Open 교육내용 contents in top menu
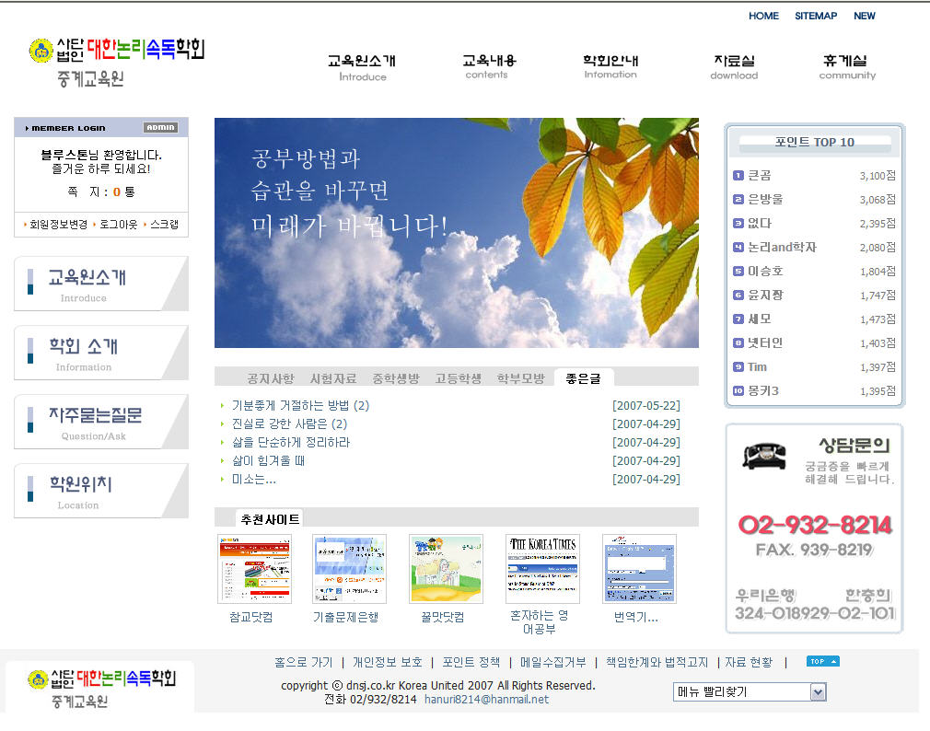This screenshot has width=930, height=731. [488, 66]
